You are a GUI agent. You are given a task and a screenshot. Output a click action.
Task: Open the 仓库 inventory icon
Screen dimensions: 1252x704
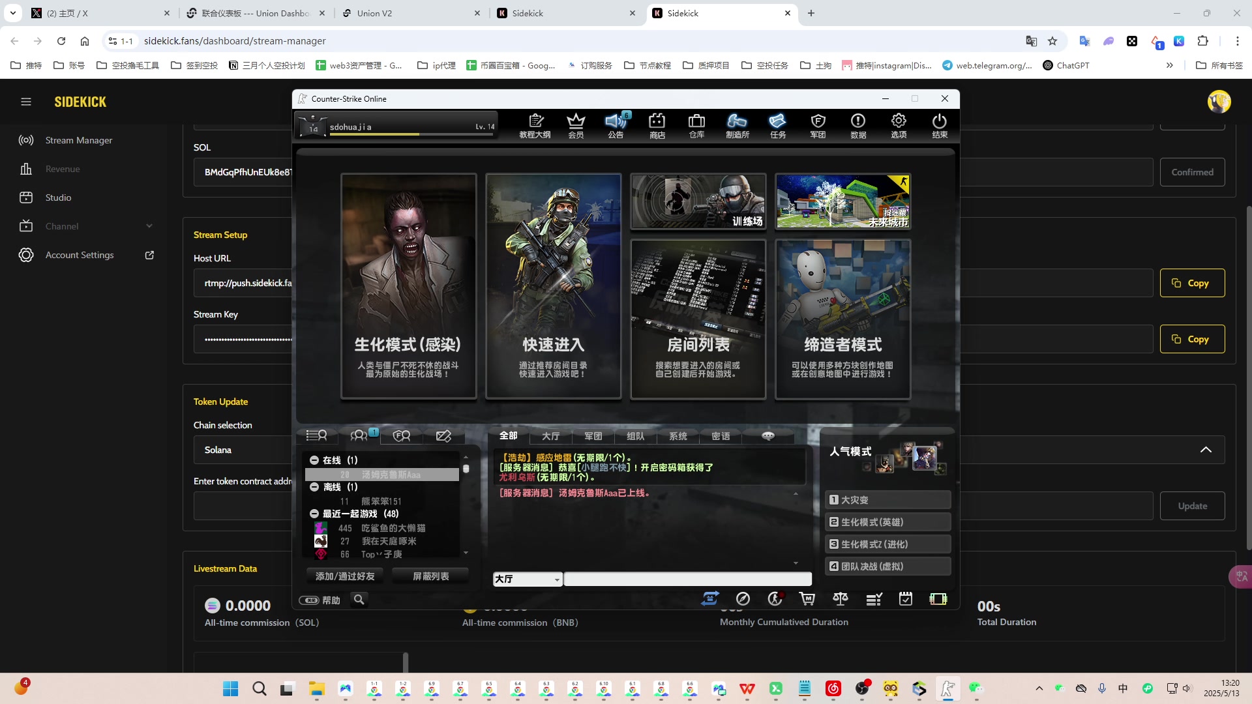[696, 126]
